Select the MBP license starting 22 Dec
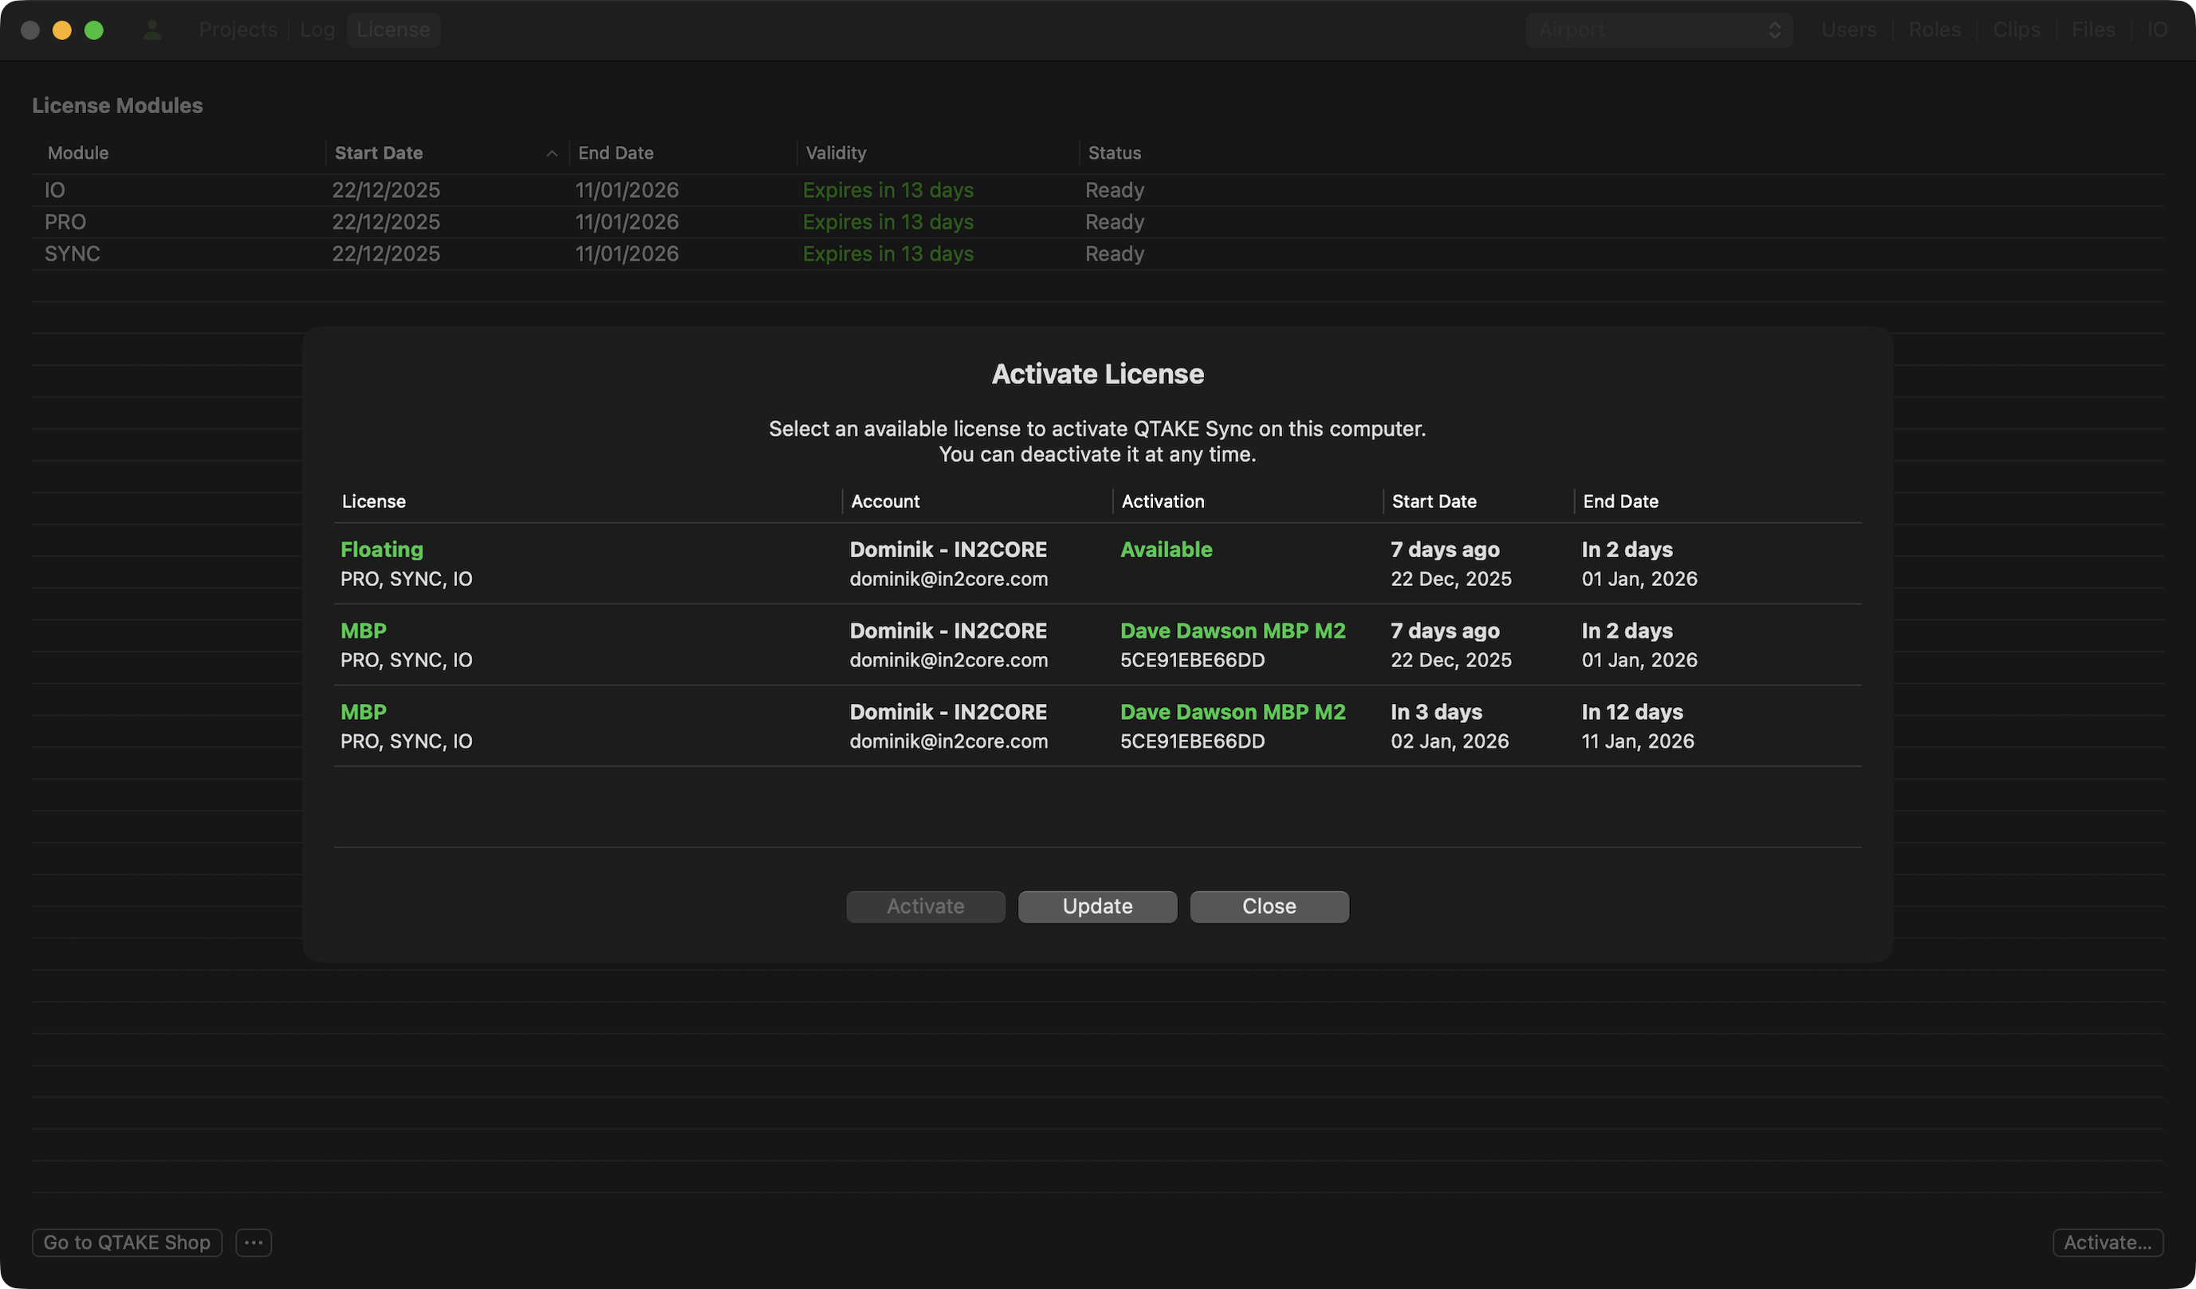2196x1289 pixels. 1096,644
